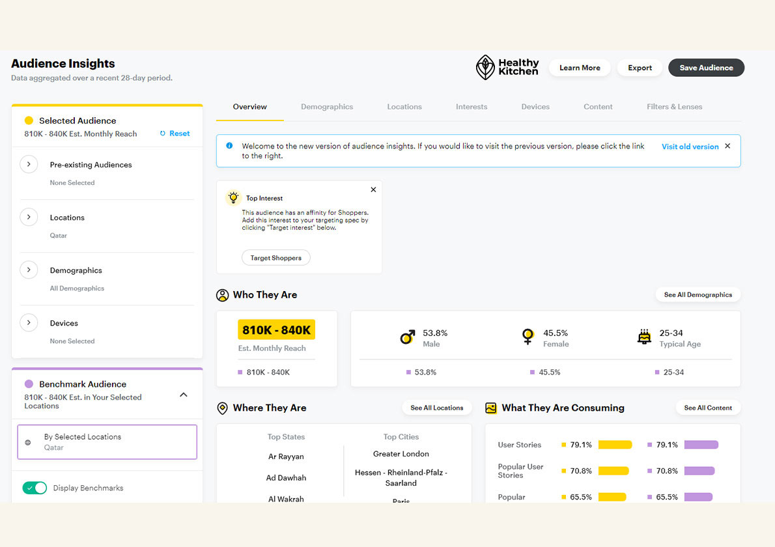Dismiss the welcome notification banner
This screenshot has width=775, height=547.
coord(727,146)
